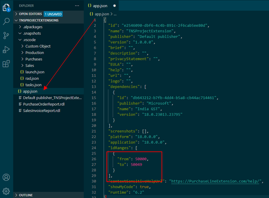Click the PurchaseOrderReport.rdl file icon

tap(20, 104)
